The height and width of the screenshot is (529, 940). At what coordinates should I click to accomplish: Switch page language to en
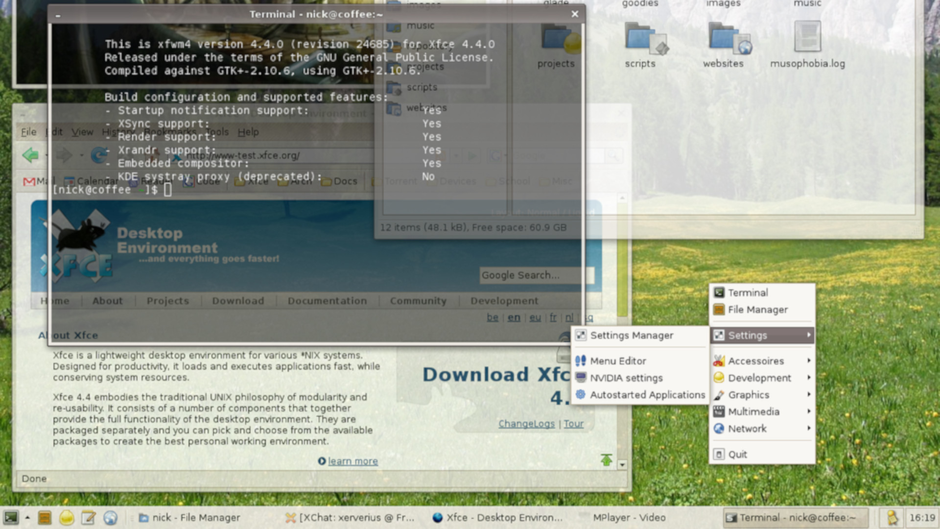(x=514, y=317)
